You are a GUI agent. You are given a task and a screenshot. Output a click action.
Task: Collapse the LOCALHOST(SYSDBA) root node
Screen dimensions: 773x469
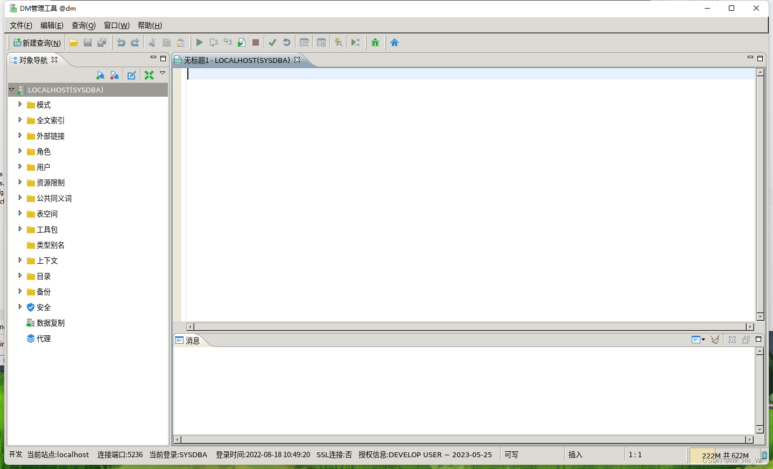click(11, 90)
